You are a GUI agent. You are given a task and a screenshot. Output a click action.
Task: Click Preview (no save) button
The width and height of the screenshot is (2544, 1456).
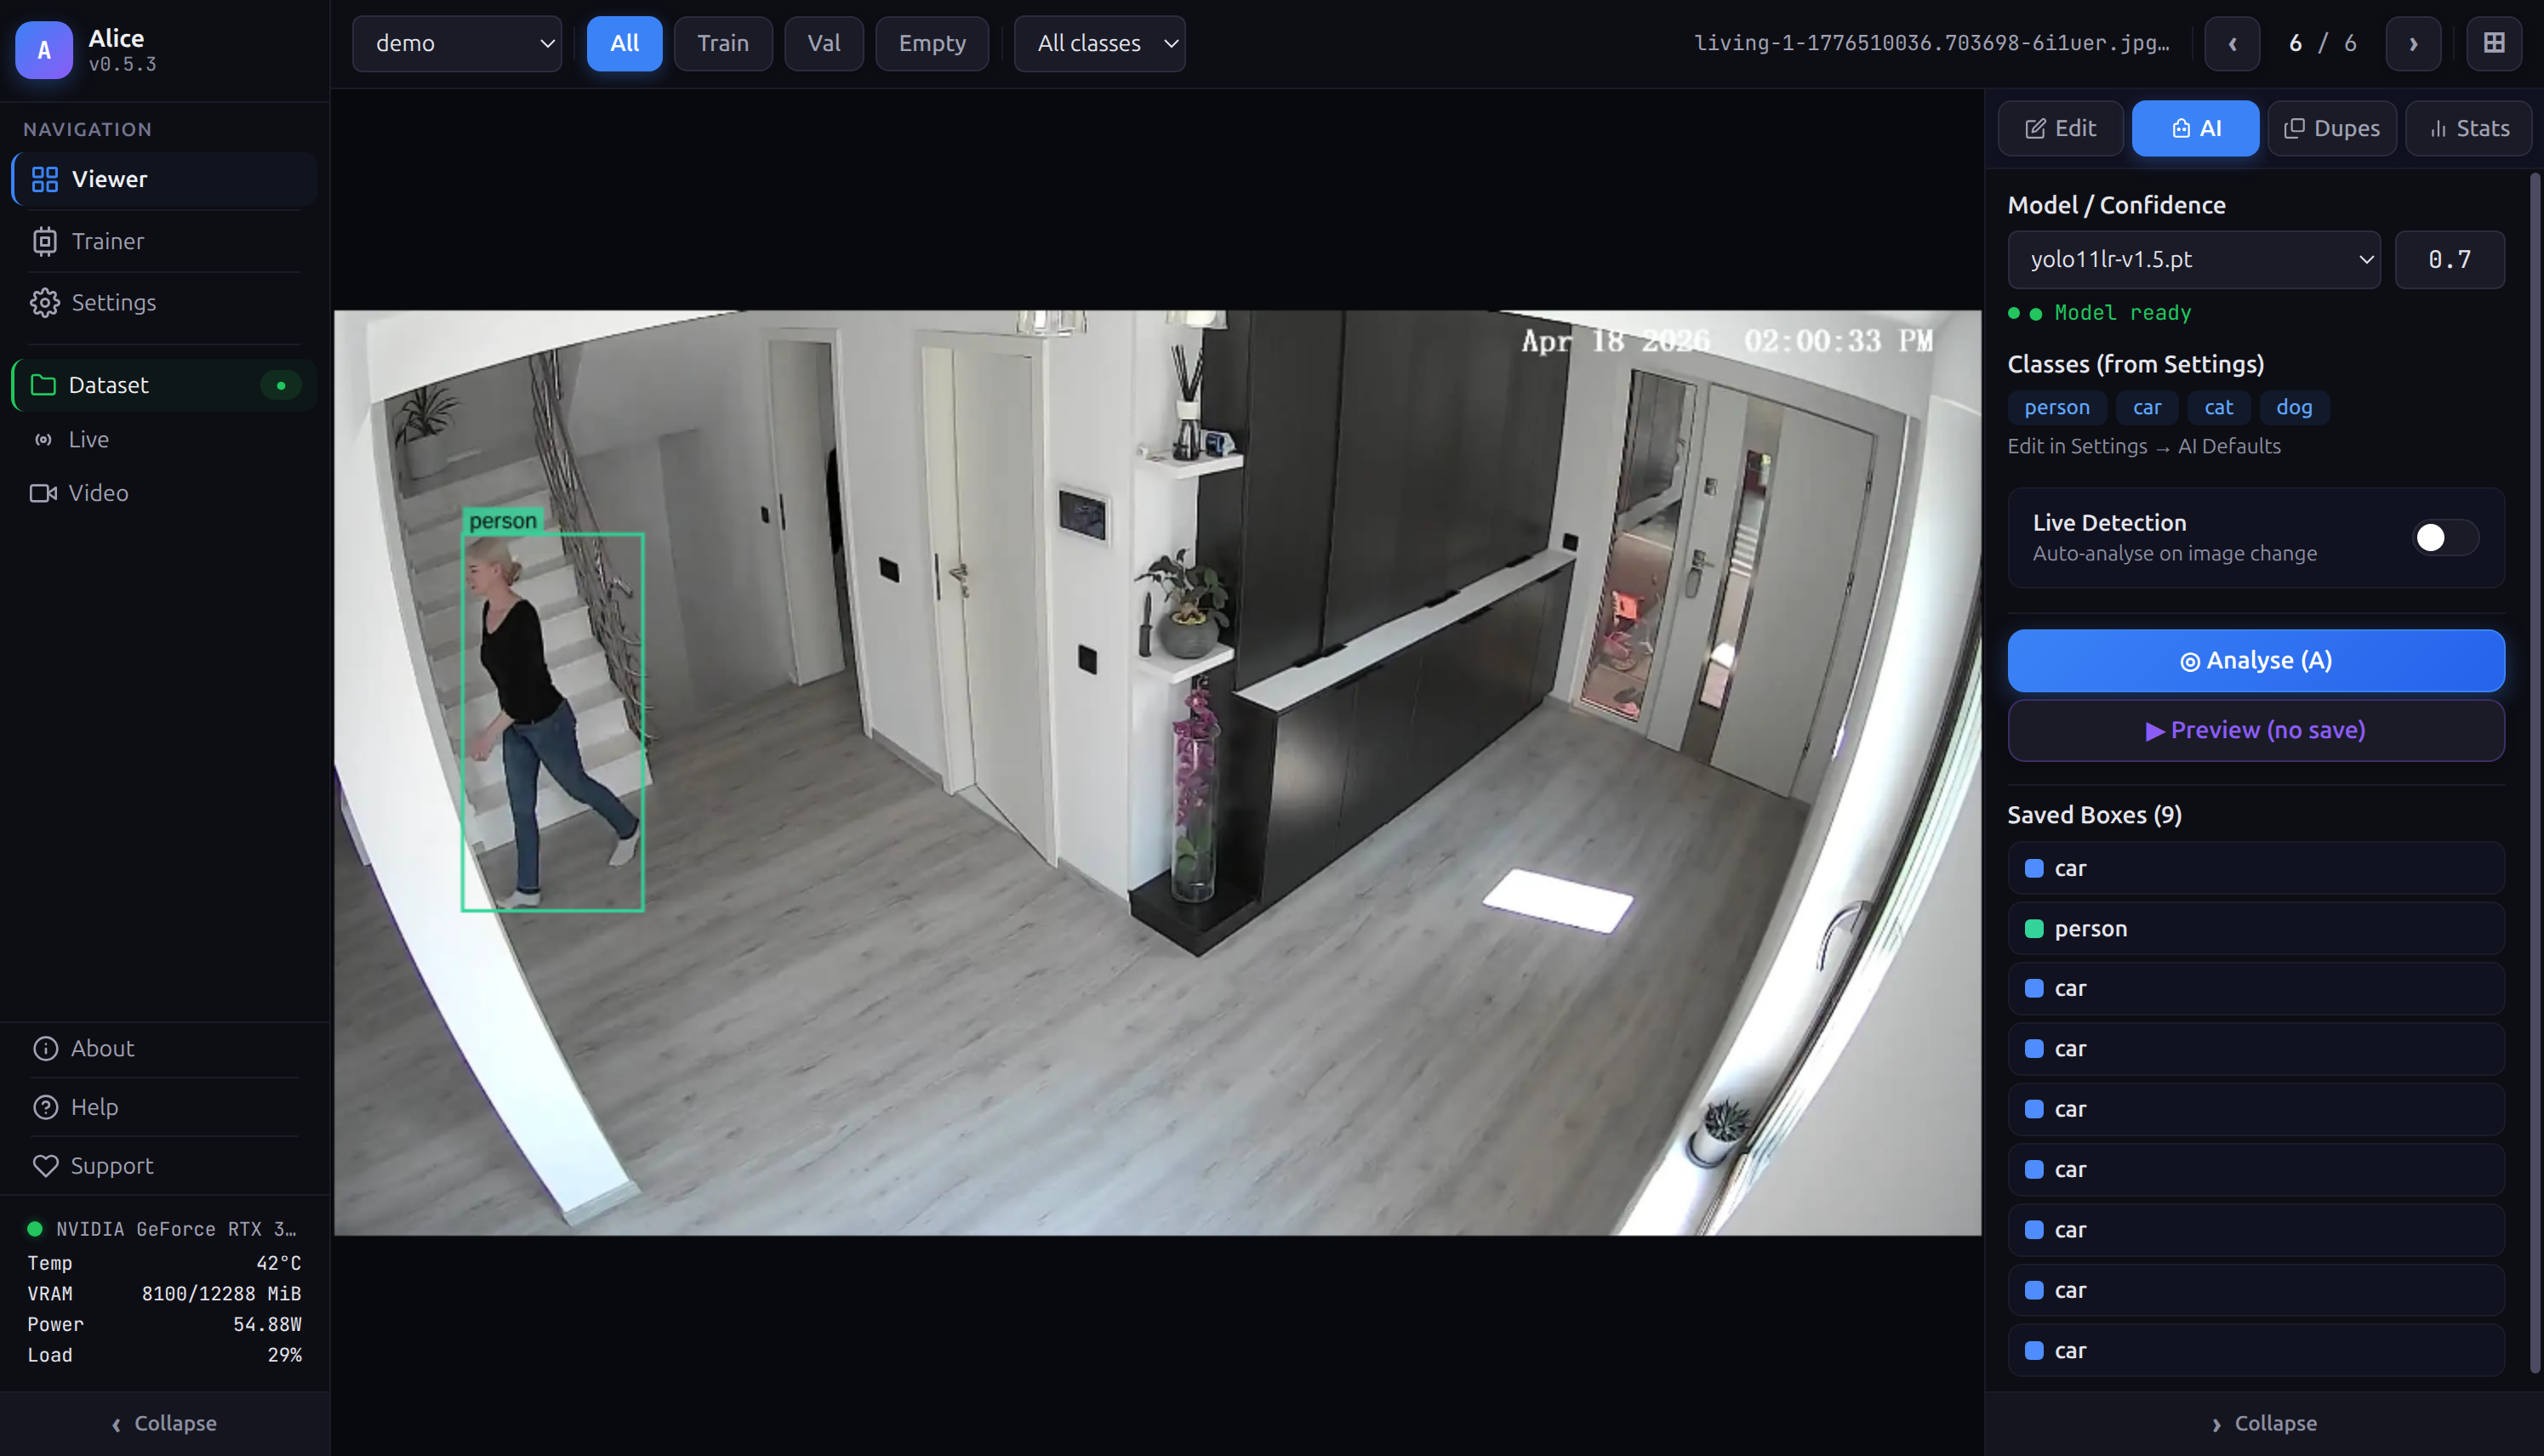tap(2255, 730)
